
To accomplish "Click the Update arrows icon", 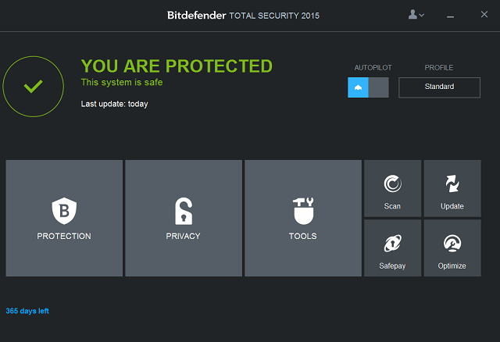I will 452,183.
